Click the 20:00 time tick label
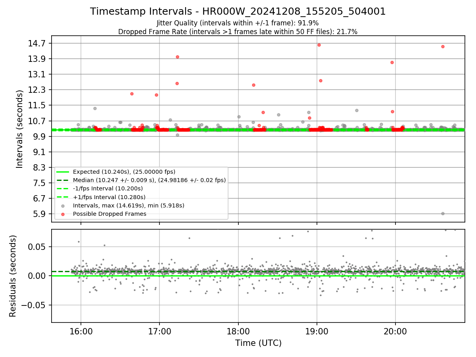The height and width of the screenshot is (357, 476). [395, 332]
